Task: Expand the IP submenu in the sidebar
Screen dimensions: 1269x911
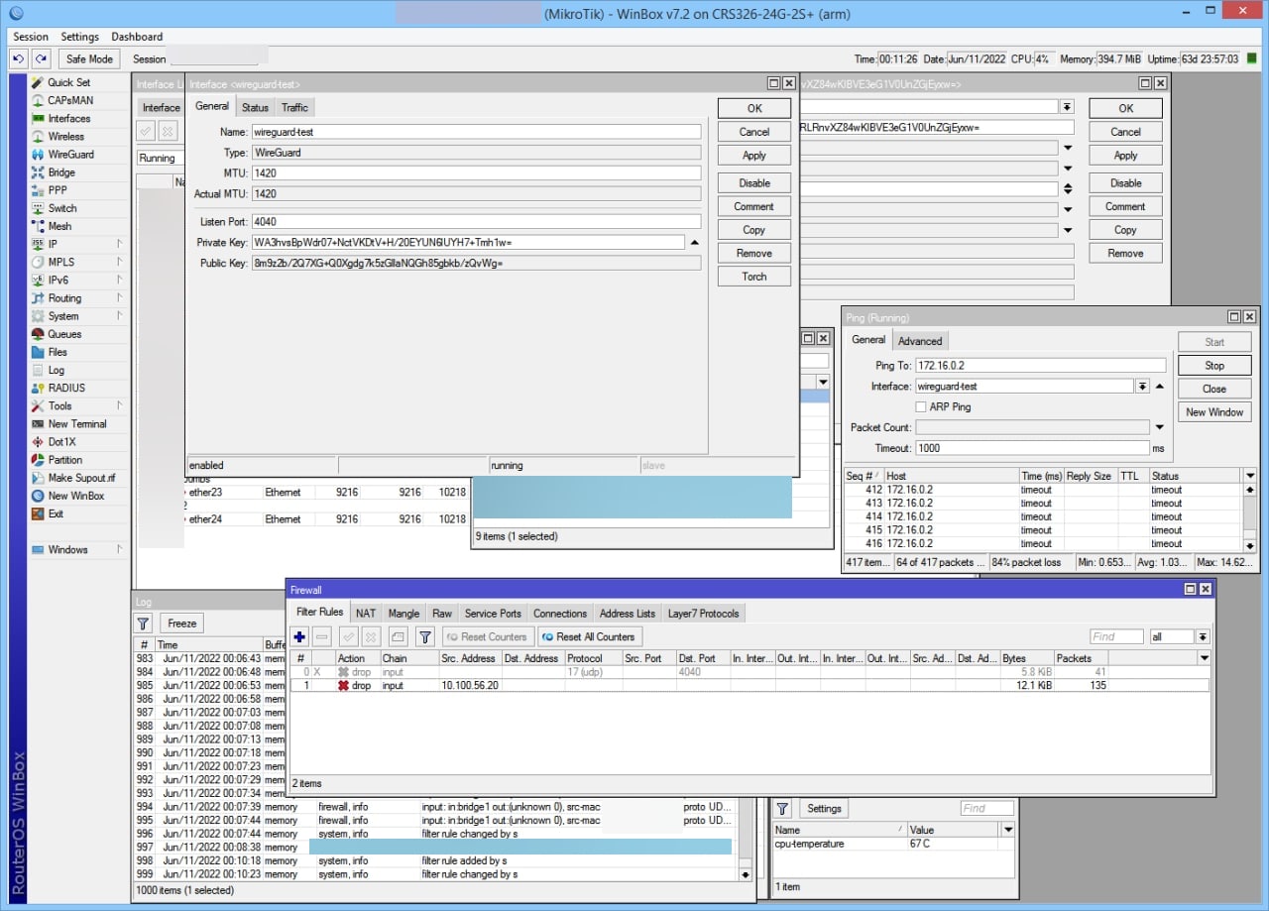Action: (x=118, y=244)
